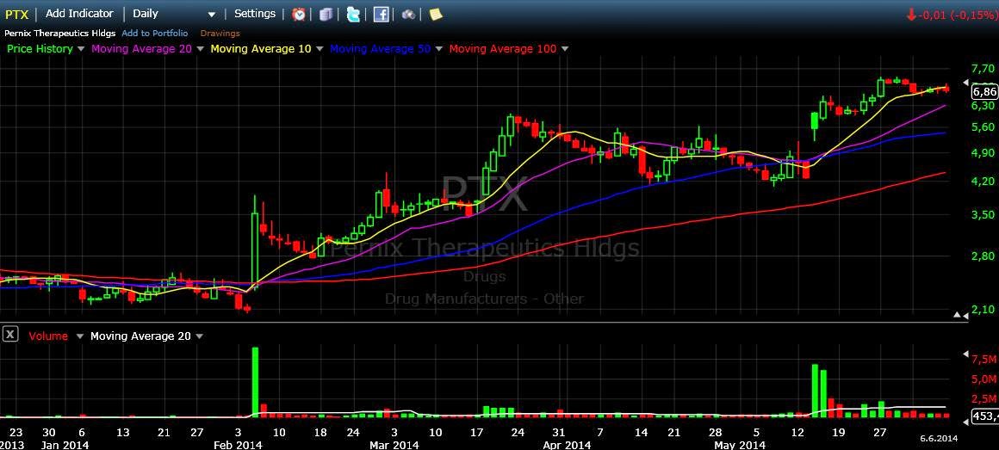Click the Add to Portfolio link
The image size is (999, 450).
[155, 33]
